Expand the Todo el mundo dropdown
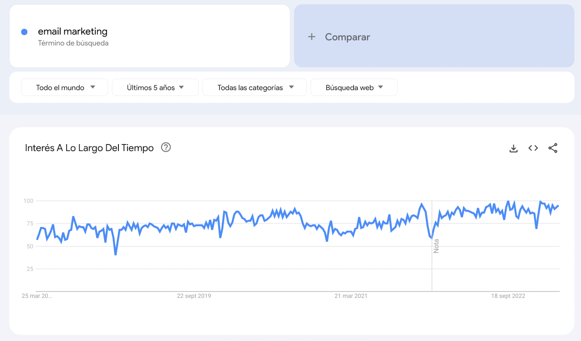Viewport: 581px width, 341px height. click(65, 87)
